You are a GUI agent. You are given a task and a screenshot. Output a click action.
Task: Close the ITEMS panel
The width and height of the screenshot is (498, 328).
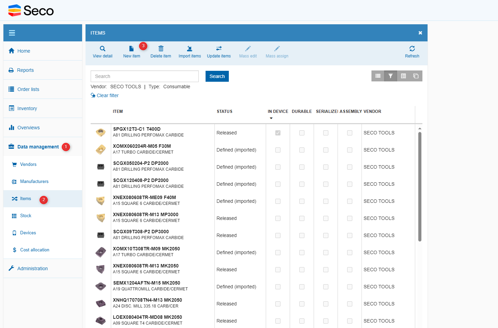420,33
